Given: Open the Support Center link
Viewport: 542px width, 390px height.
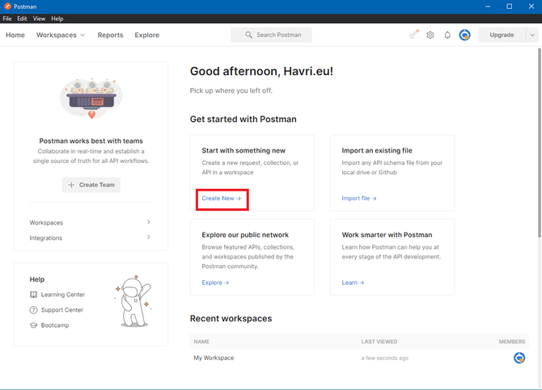Looking at the screenshot, I should tap(62, 310).
